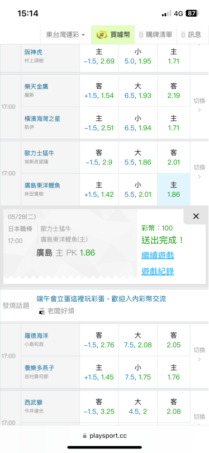The image size is (209, 453).
Task: Close the bet confirmation slip
Action: pos(196,216)
